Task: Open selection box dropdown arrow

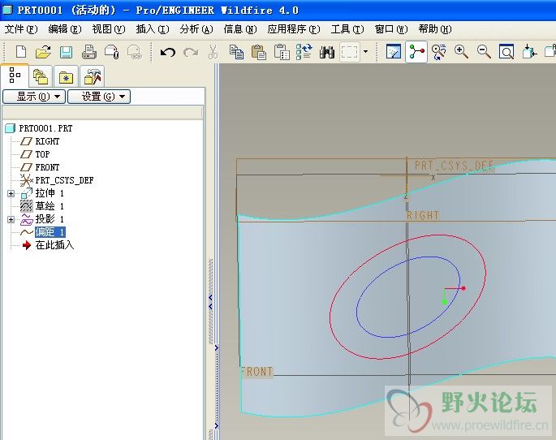Action: coord(365,52)
